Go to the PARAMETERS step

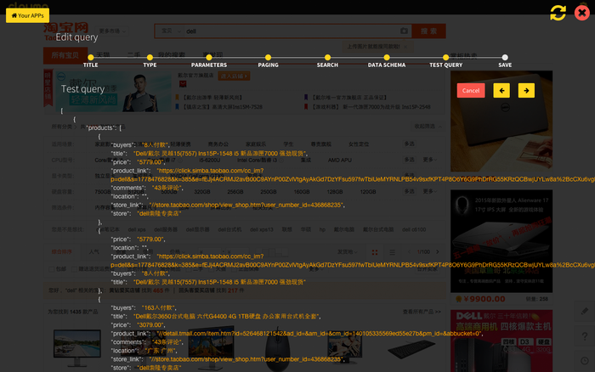coord(209,58)
